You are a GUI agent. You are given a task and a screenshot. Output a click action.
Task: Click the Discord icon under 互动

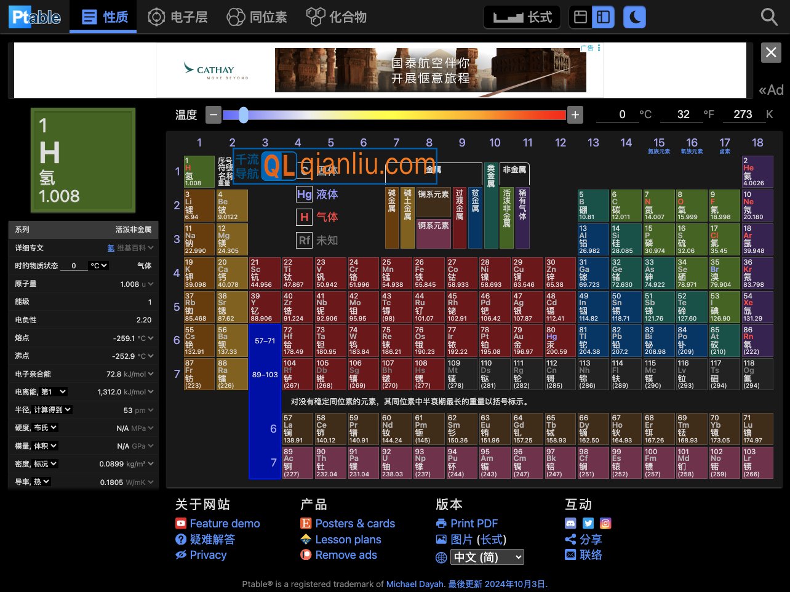570,523
